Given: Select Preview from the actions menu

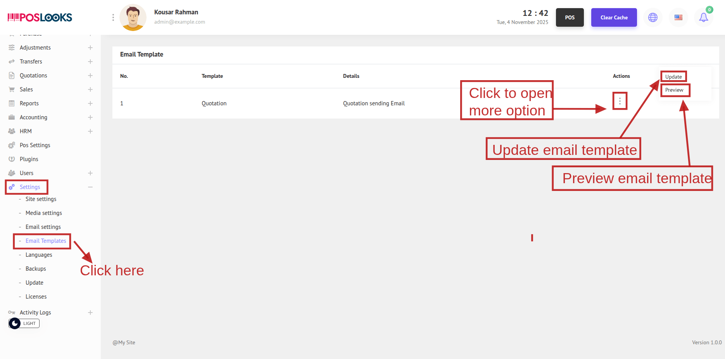Looking at the screenshot, I should point(674,90).
